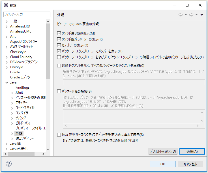Expand the Ant tree node
The height and width of the screenshot is (173, 208).
coord(7,37)
